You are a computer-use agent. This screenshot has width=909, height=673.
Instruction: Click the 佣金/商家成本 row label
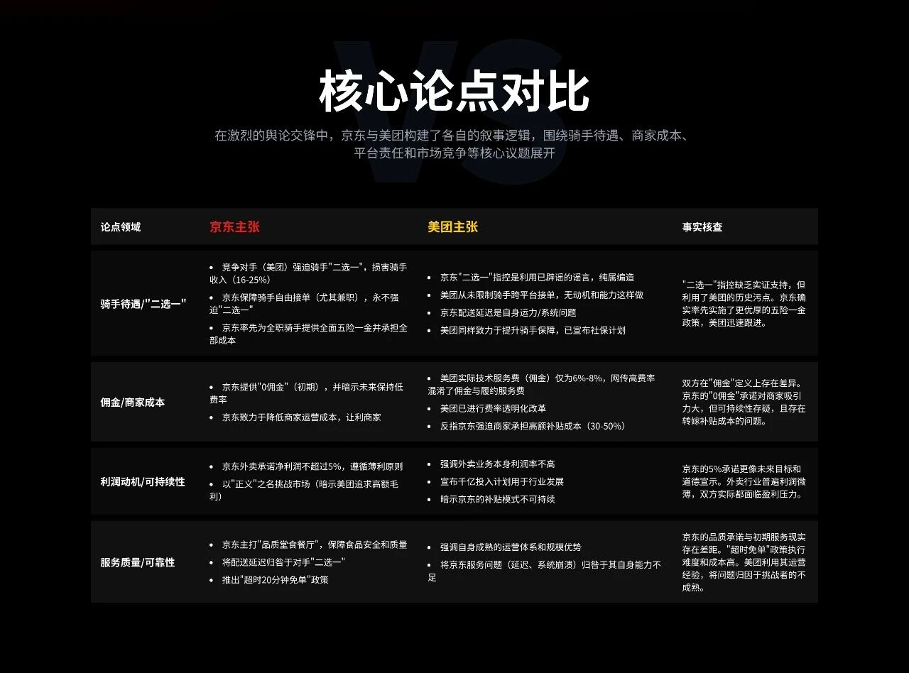[x=132, y=403]
